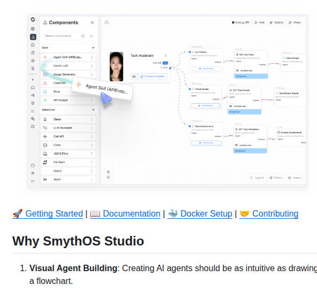The width and height of the screenshot is (317, 292).
Task: Click the magnifier icon in the search components box
Action: [82, 36]
